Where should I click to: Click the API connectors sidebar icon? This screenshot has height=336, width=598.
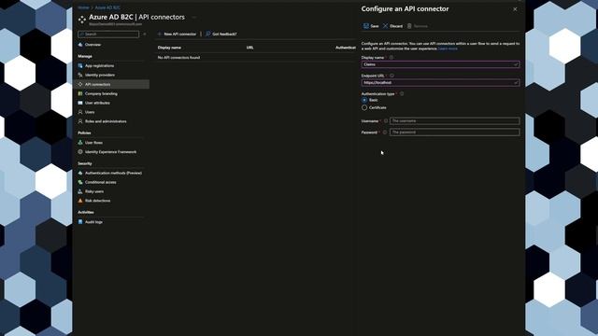tap(80, 84)
